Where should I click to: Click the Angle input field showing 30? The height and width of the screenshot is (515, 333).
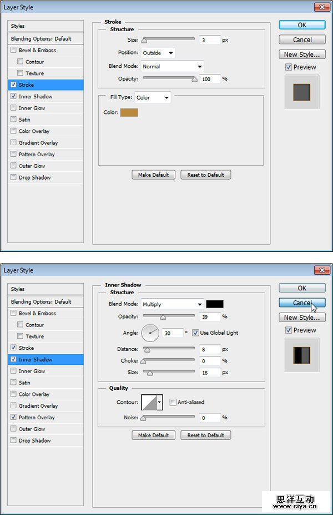click(x=173, y=333)
